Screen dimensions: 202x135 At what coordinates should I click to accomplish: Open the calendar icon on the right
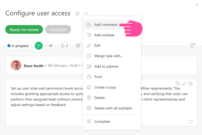pyautogui.click(x=193, y=45)
